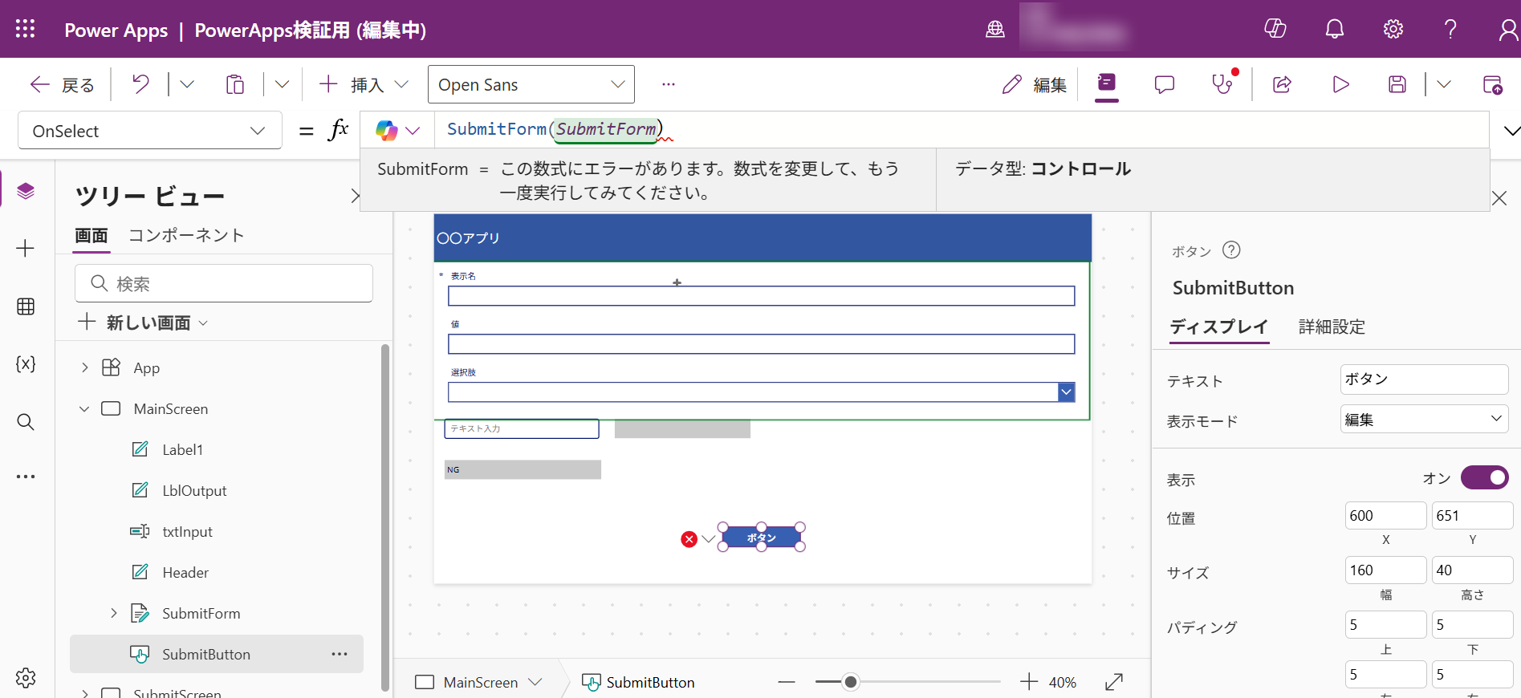Open the Data table icon in sidebar

point(26,306)
